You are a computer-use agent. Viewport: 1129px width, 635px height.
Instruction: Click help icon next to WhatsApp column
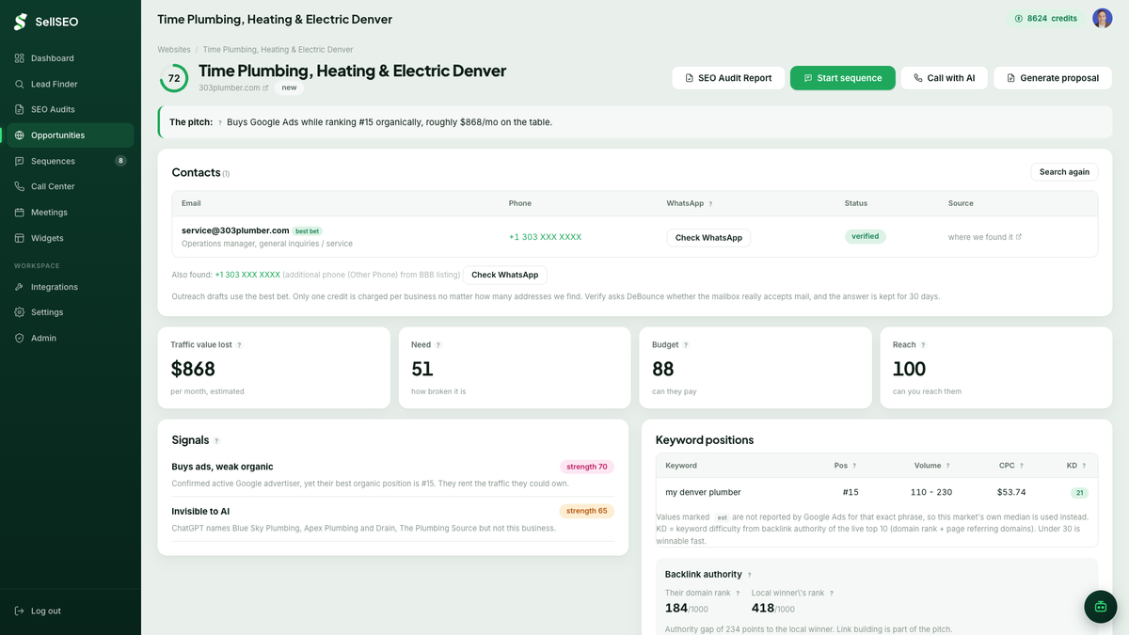click(x=710, y=203)
